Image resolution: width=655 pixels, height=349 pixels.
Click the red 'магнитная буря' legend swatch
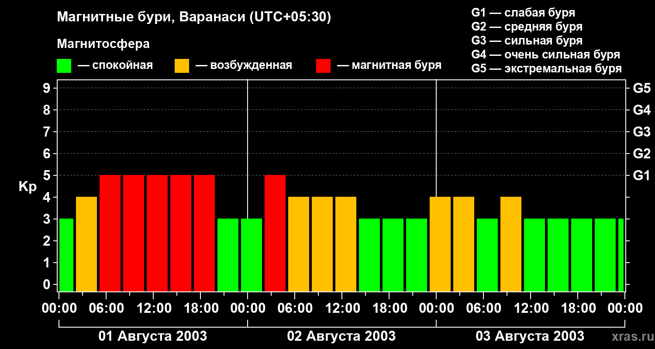[x=323, y=66]
